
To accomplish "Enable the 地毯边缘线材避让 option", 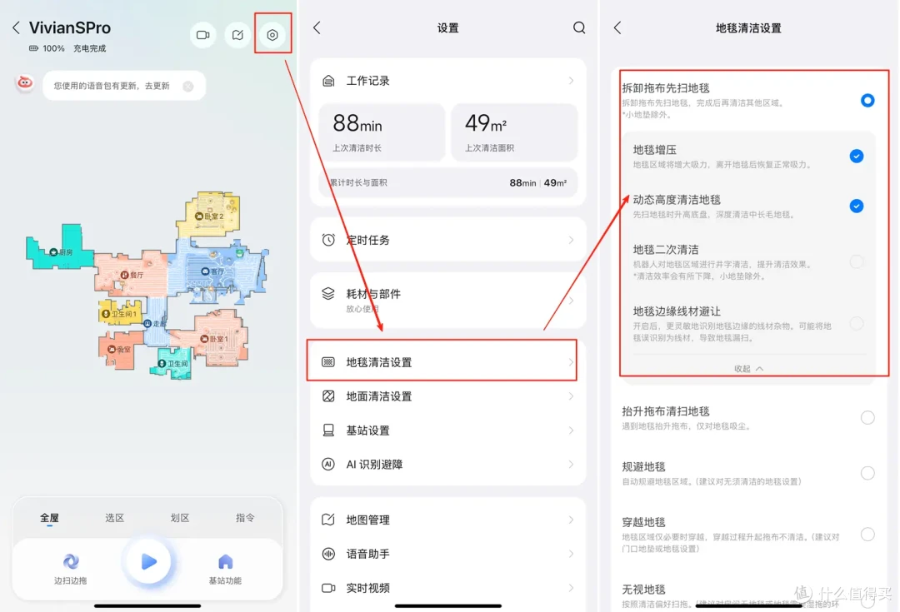I will (857, 324).
